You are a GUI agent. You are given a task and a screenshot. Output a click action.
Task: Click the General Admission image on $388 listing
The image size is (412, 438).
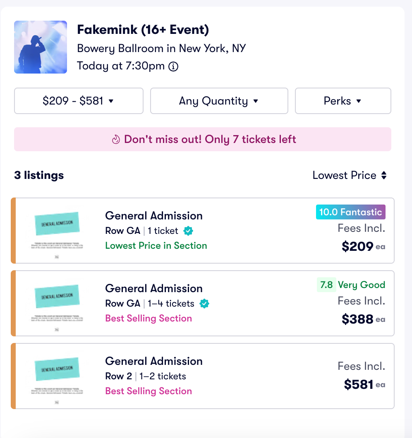click(x=57, y=303)
